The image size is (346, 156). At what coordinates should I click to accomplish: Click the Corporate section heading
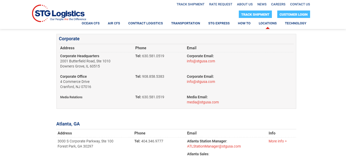click(x=69, y=39)
